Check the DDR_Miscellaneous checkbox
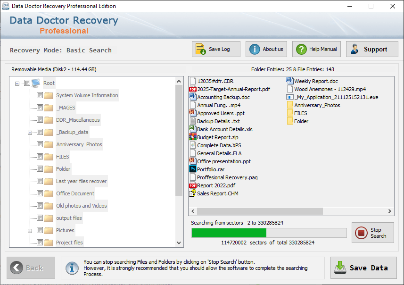This screenshot has height=285, width=404. coord(40,120)
